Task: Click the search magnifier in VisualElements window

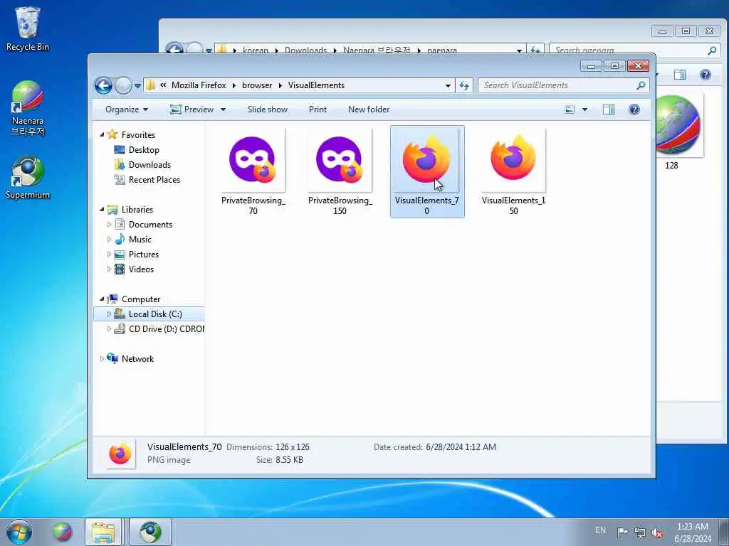Action: point(641,85)
